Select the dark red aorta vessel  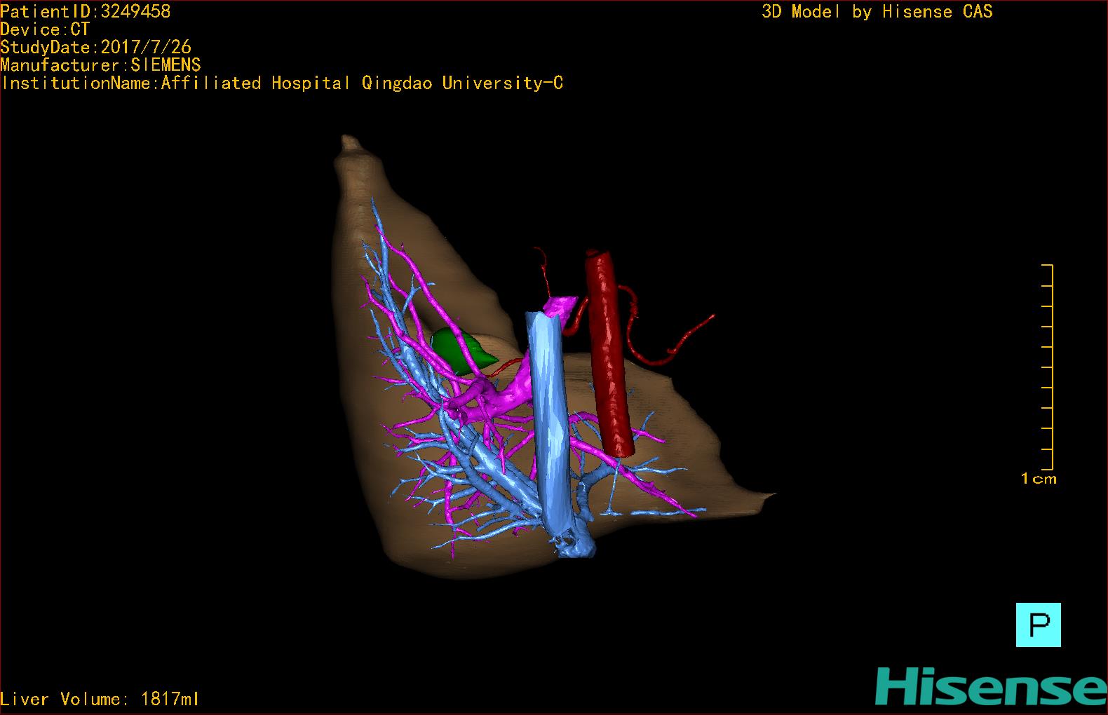[x=609, y=354]
